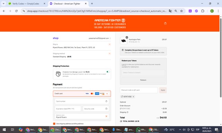Focus the Expiration date field
Screen dimensions: 222x133
(x=68, y=109)
